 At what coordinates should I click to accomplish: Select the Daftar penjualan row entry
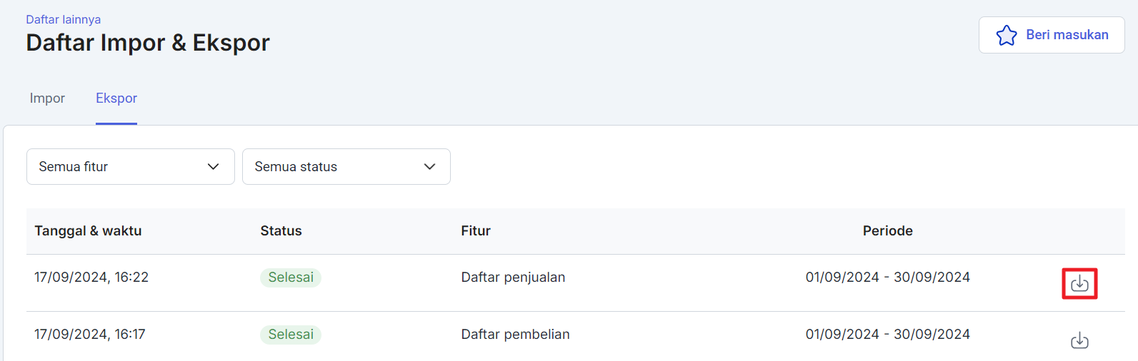513,278
